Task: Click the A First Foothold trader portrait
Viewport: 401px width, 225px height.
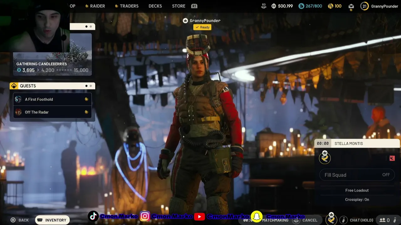Action: (x=18, y=99)
